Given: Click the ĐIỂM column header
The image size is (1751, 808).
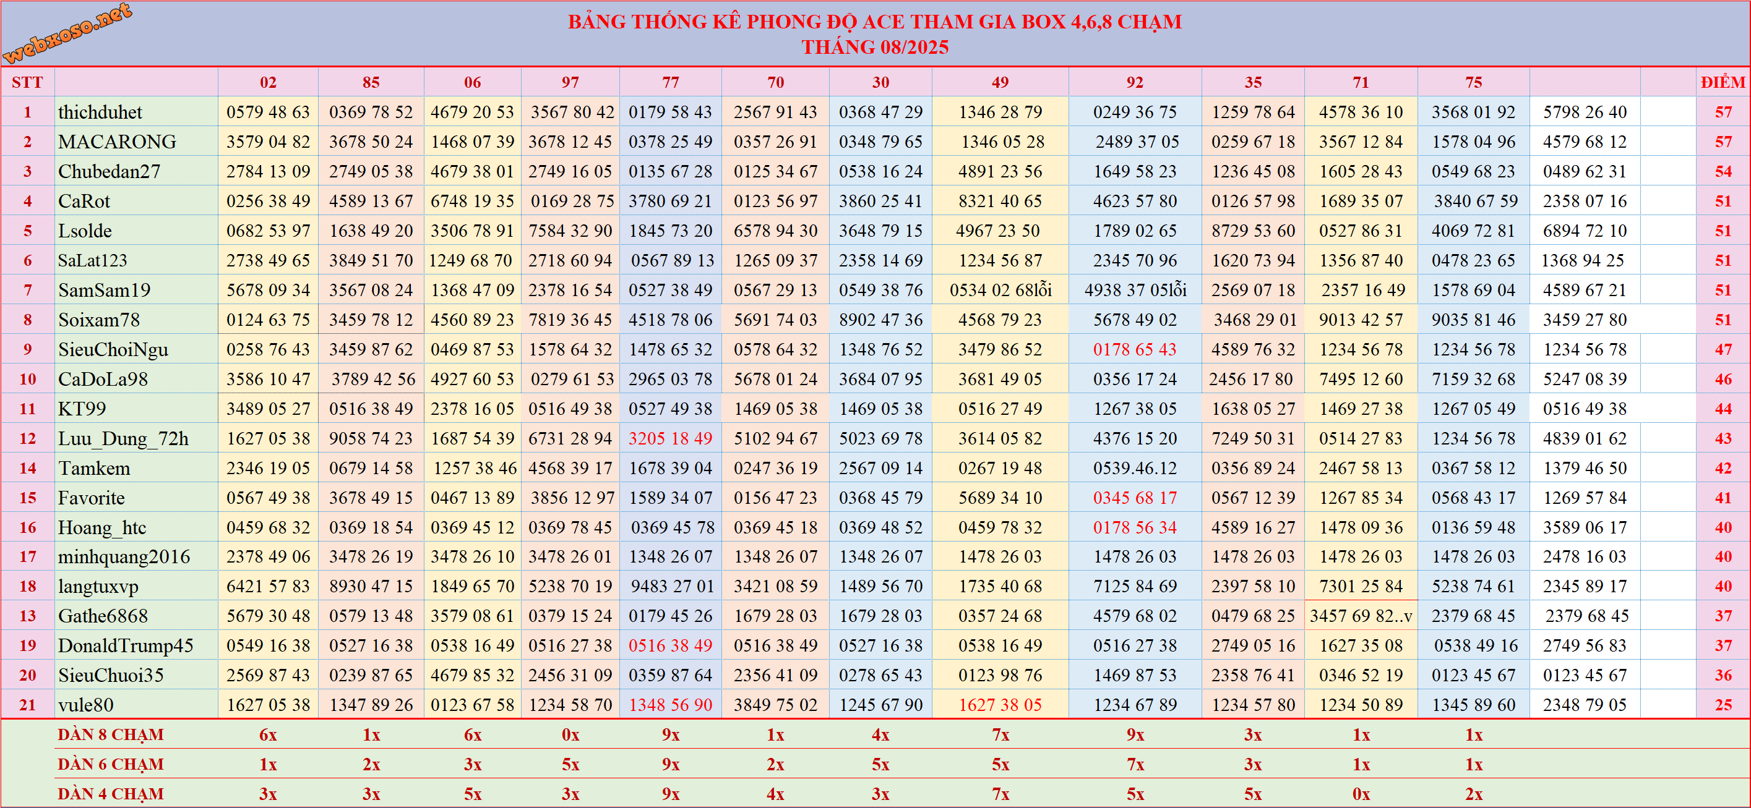Looking at the screenshot, I should click(x=1723, y=82).
